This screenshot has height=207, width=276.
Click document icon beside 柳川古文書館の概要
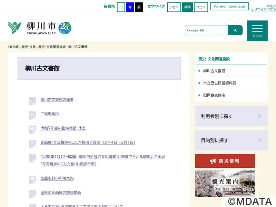click(32, 101)
